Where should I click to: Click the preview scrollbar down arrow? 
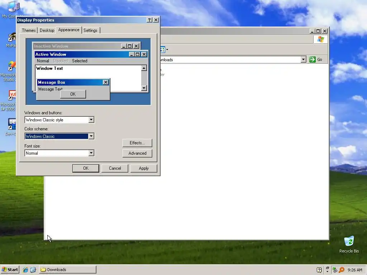144,88
